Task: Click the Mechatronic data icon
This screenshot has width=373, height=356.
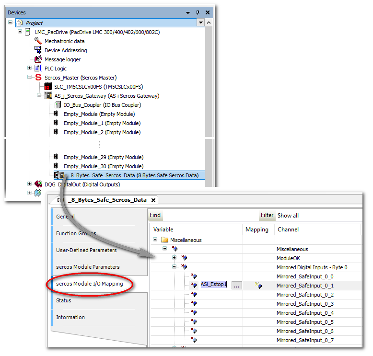Action: [38, 41]
